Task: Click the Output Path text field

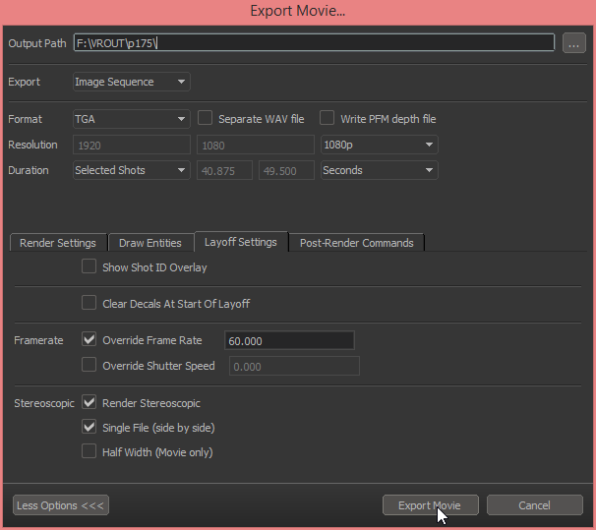Action: click(x=314, y=43)
